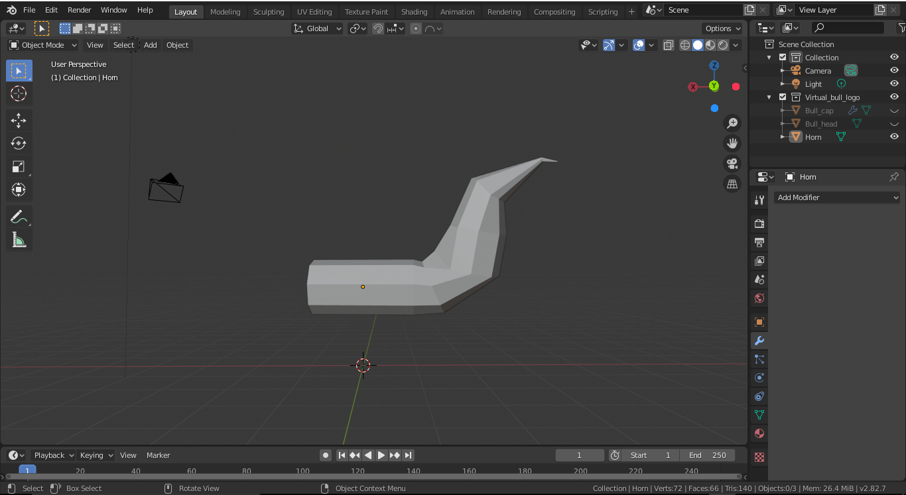This screenshot has height=495, width=906.
Task: Switch to the Shading workspace tab
Action: [414, 12]
